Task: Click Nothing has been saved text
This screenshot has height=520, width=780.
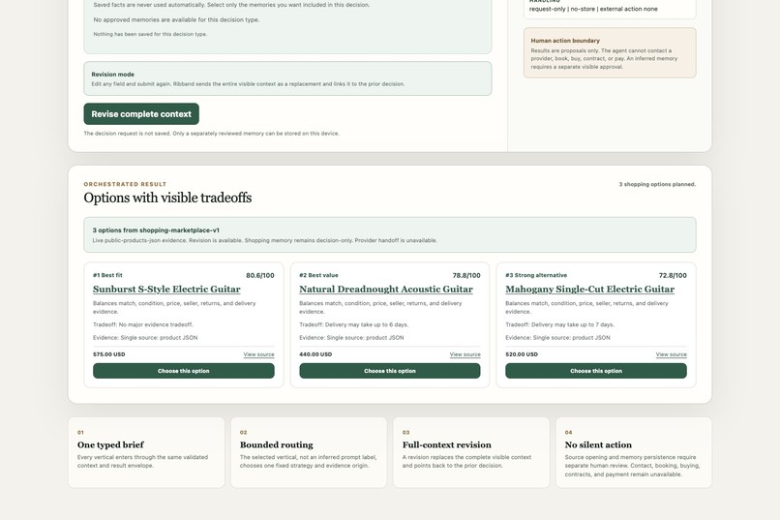Action: point(150,34)
